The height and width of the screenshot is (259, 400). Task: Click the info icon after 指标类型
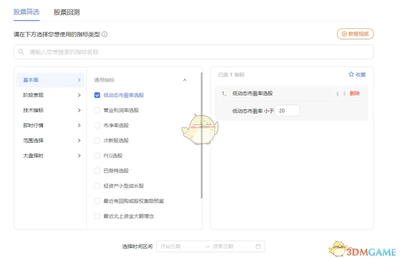point(104,34)
